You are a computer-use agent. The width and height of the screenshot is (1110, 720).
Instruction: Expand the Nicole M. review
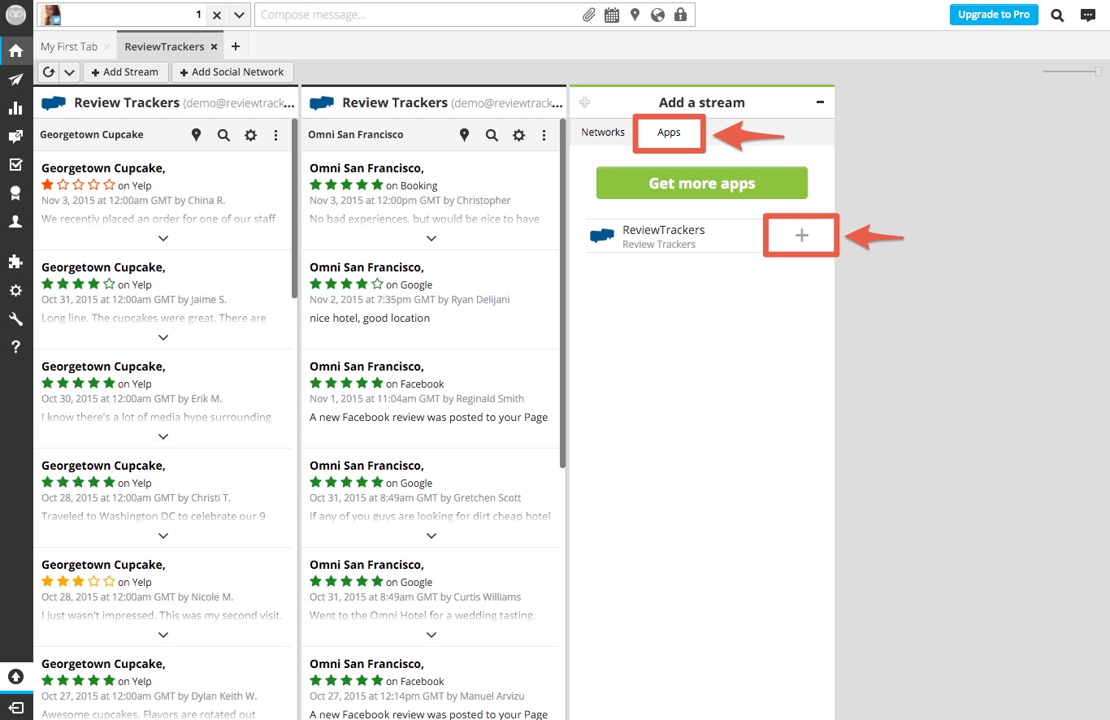(x=163, y=635)
